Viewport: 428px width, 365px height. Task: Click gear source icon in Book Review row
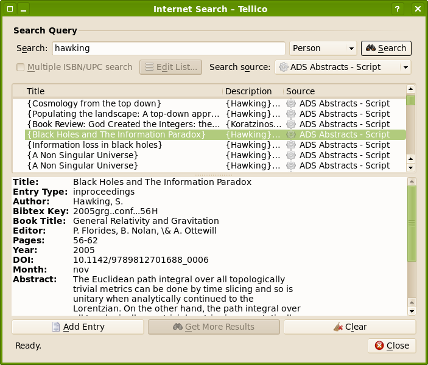291,124
